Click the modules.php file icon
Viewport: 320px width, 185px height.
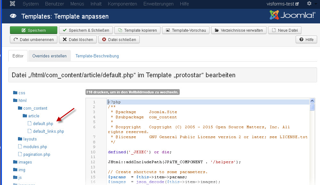coord(20,147)
